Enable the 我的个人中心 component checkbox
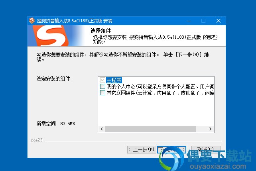This screenshot has width=256, height=171. point(102,86)
